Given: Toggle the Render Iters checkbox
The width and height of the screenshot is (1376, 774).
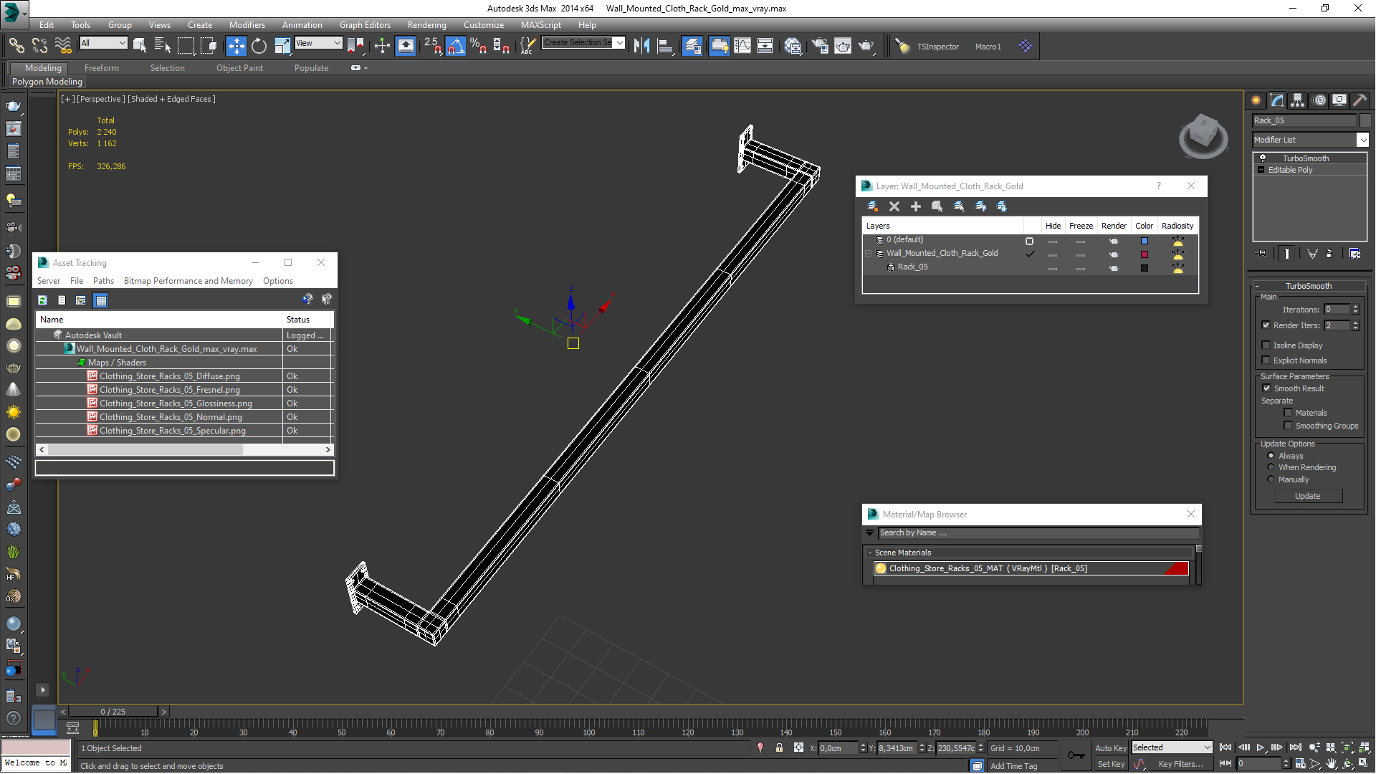Looking at the screenshot, I should click(1266, 325).
